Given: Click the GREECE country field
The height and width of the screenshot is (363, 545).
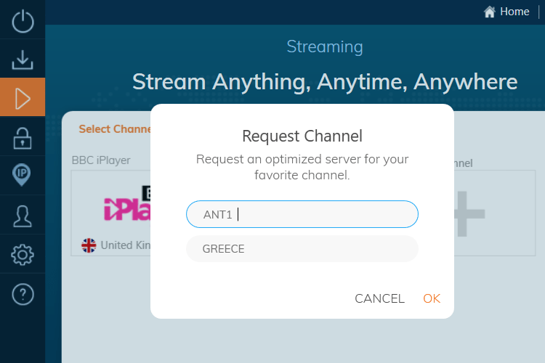Looking at the screenshot, I should [x=302, y=249].
